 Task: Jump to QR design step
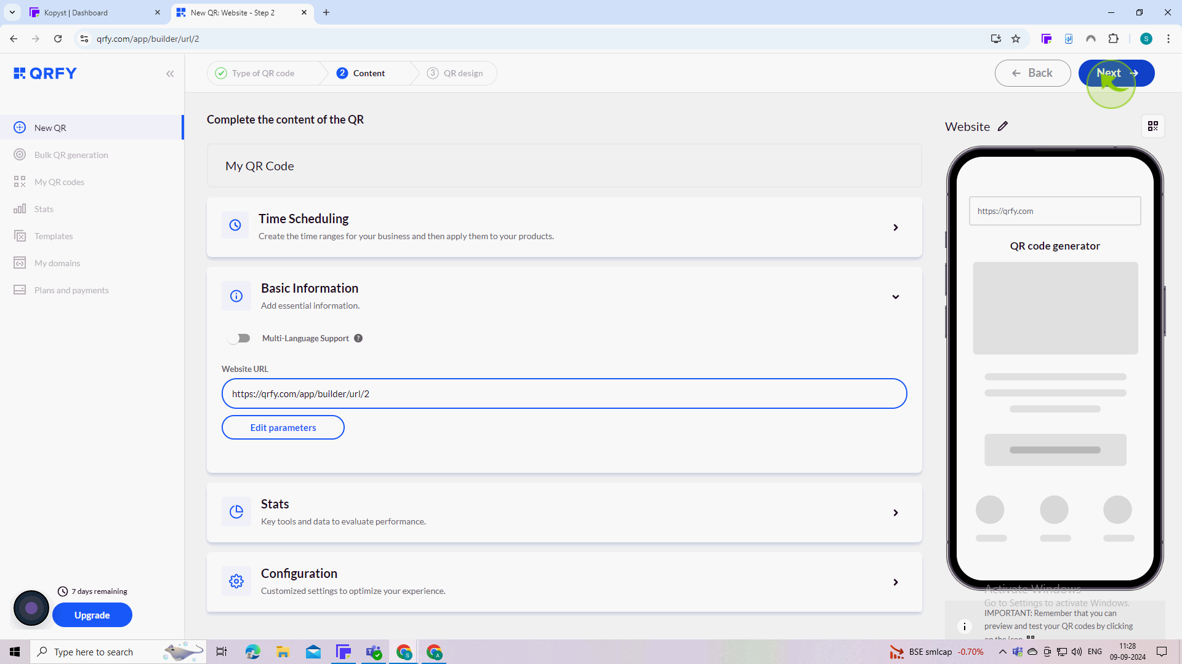(456, 73)
